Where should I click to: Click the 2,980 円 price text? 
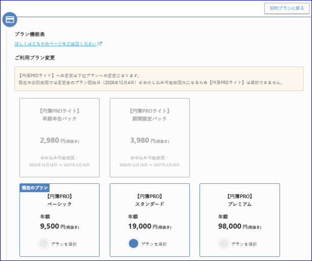pyautogui.click(x=60, y=141)
